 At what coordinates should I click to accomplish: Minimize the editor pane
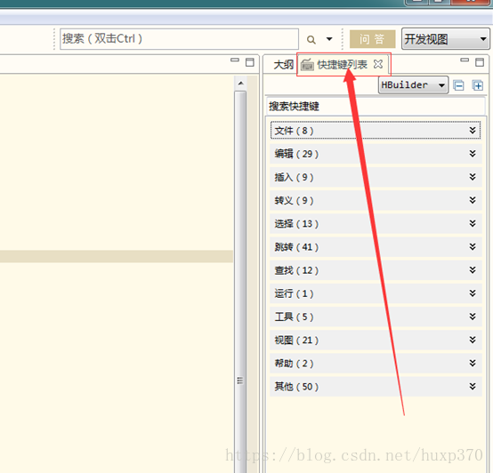click(235, 60)
